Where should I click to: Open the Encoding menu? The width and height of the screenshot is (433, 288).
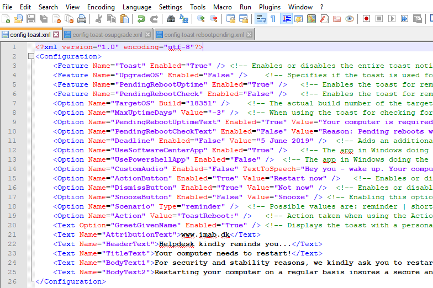click(x=101, y=7)
